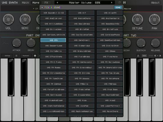Adjust the Part One DECAY knob
This screenshot has width=163, height=122.
tap(31, 43)
